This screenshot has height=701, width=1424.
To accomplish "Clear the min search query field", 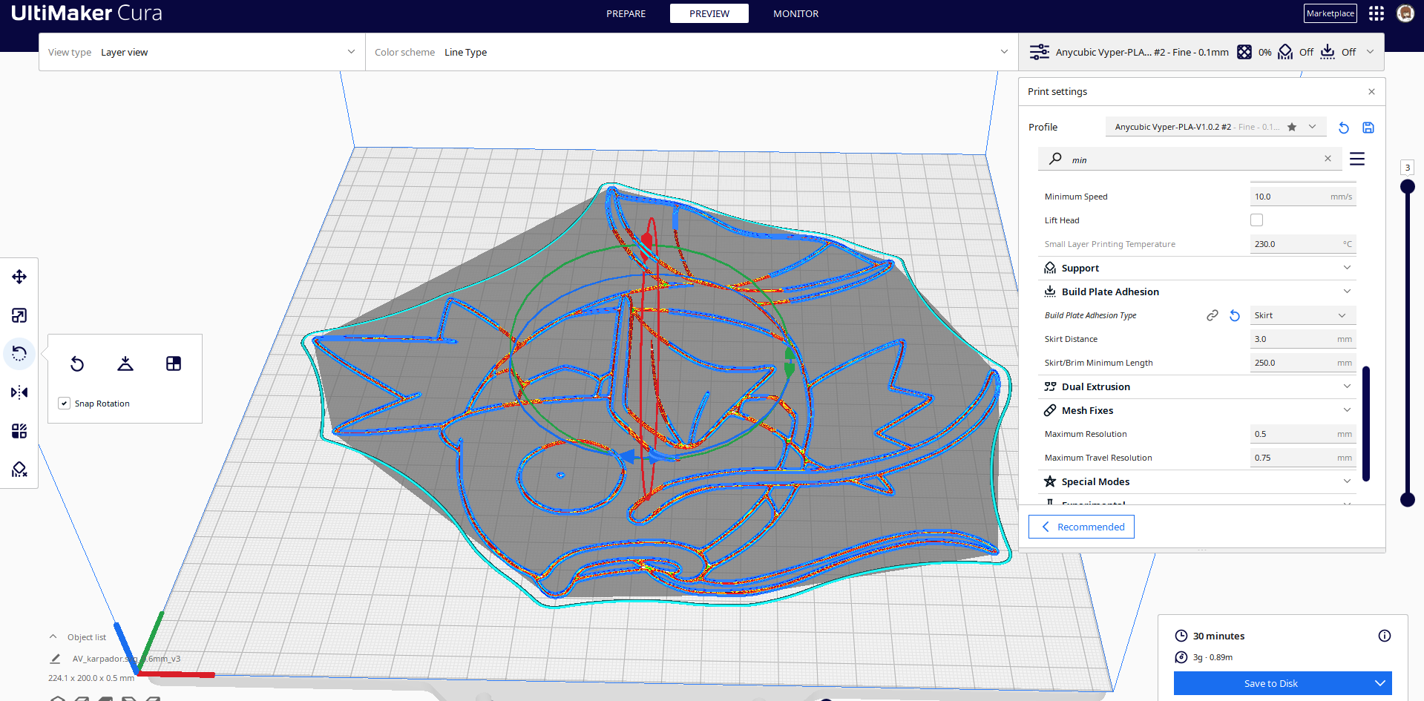I will point(1328,158).
